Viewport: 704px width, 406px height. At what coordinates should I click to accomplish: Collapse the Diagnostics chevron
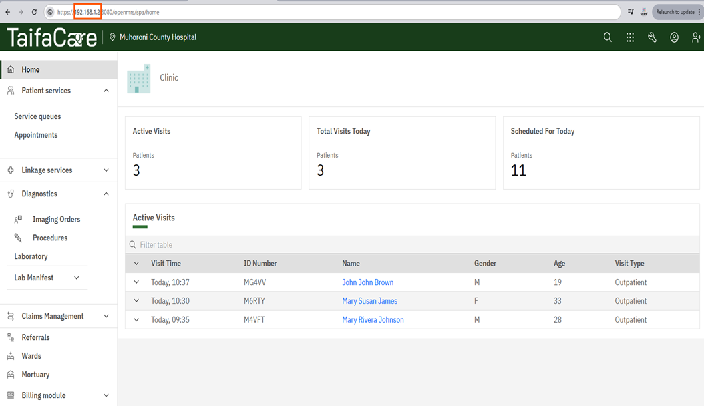pos(106,194)
